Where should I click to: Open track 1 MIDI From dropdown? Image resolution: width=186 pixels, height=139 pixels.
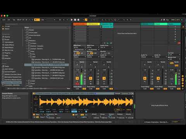80,47
